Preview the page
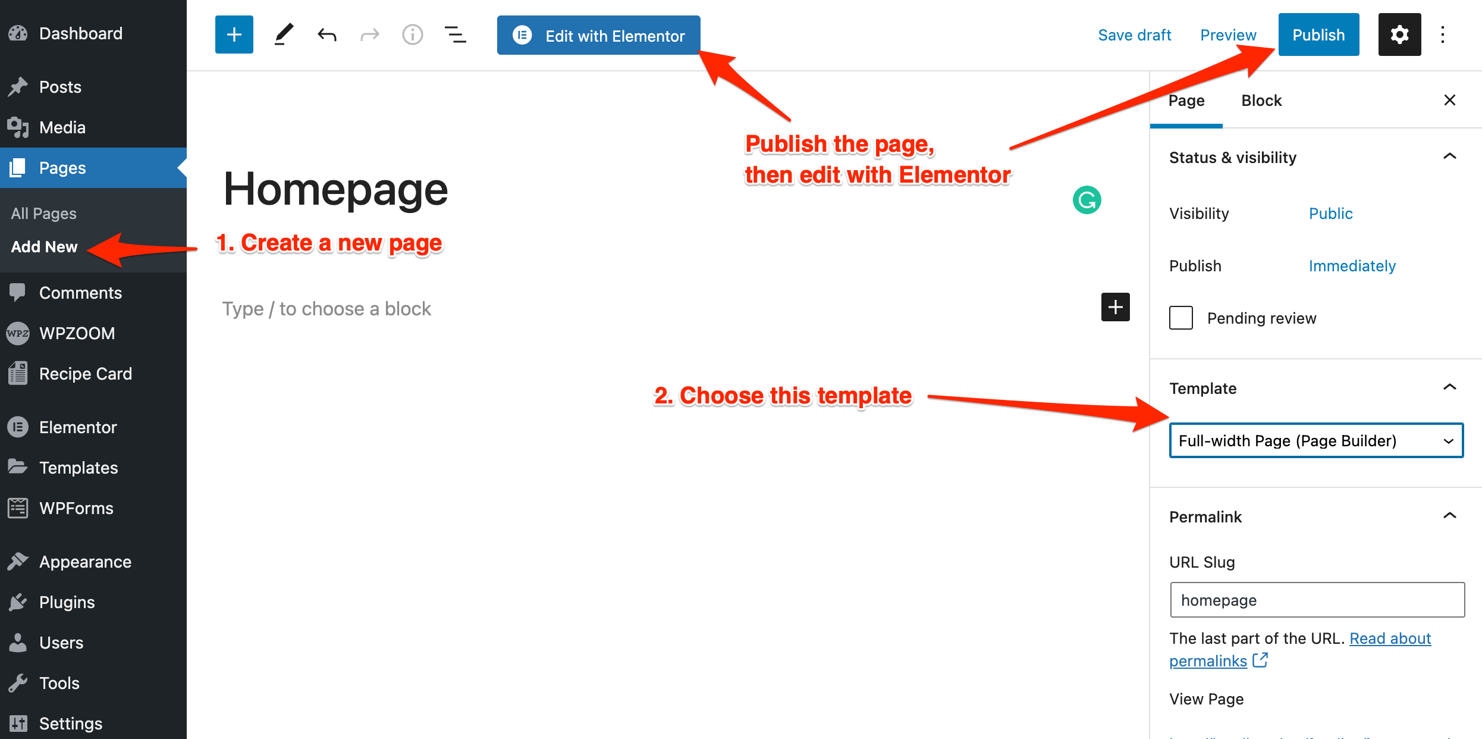Viewport: 1482px width, 739px height. pyautogui.click(x=1228, y=35)
